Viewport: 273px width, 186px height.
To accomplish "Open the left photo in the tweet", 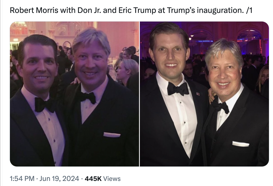I will [x=74, y=94].
